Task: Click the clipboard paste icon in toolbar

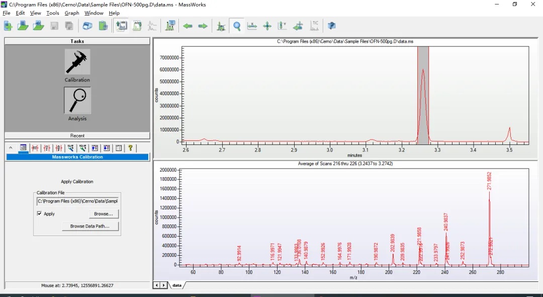Action: tap(103, 26)
